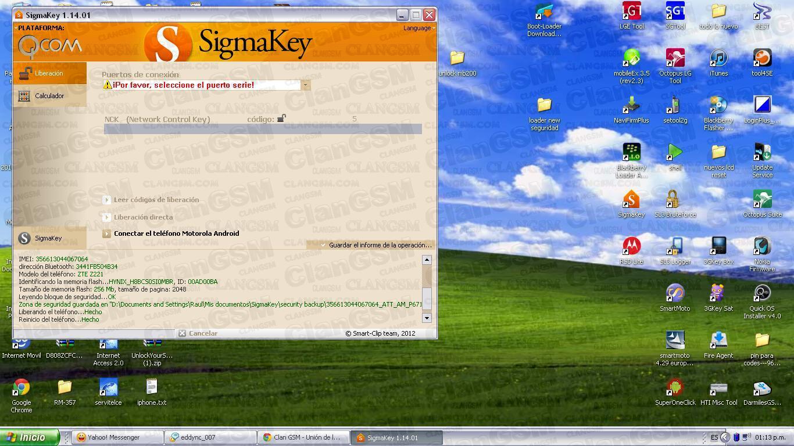Select the LoginPlus desktop icon
Image resolution: width=794 pixels, height=446 pixels.
click(x=762, y=110)
